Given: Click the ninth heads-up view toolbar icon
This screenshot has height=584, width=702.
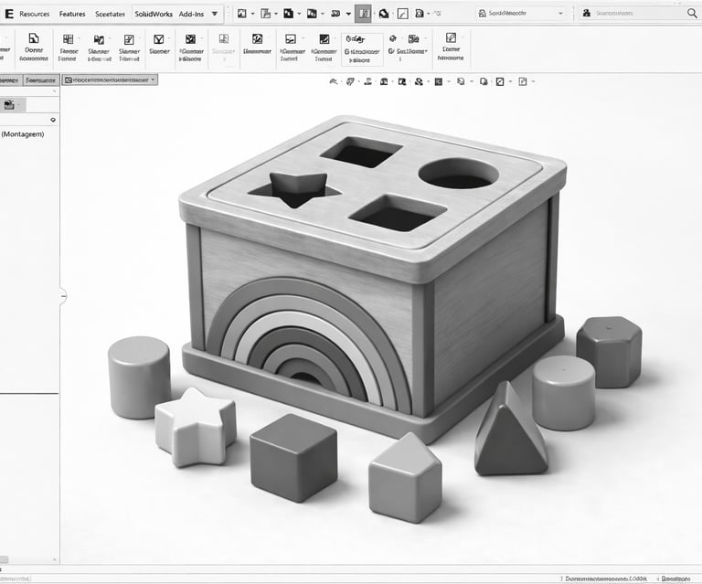Looking at the screenshot, I should (484, 81).
